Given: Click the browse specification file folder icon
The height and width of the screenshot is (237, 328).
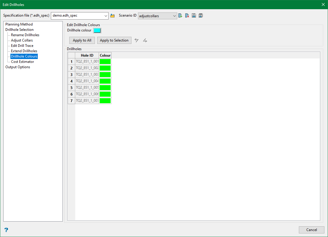Looking at the screenshot, I should point(112,16).
